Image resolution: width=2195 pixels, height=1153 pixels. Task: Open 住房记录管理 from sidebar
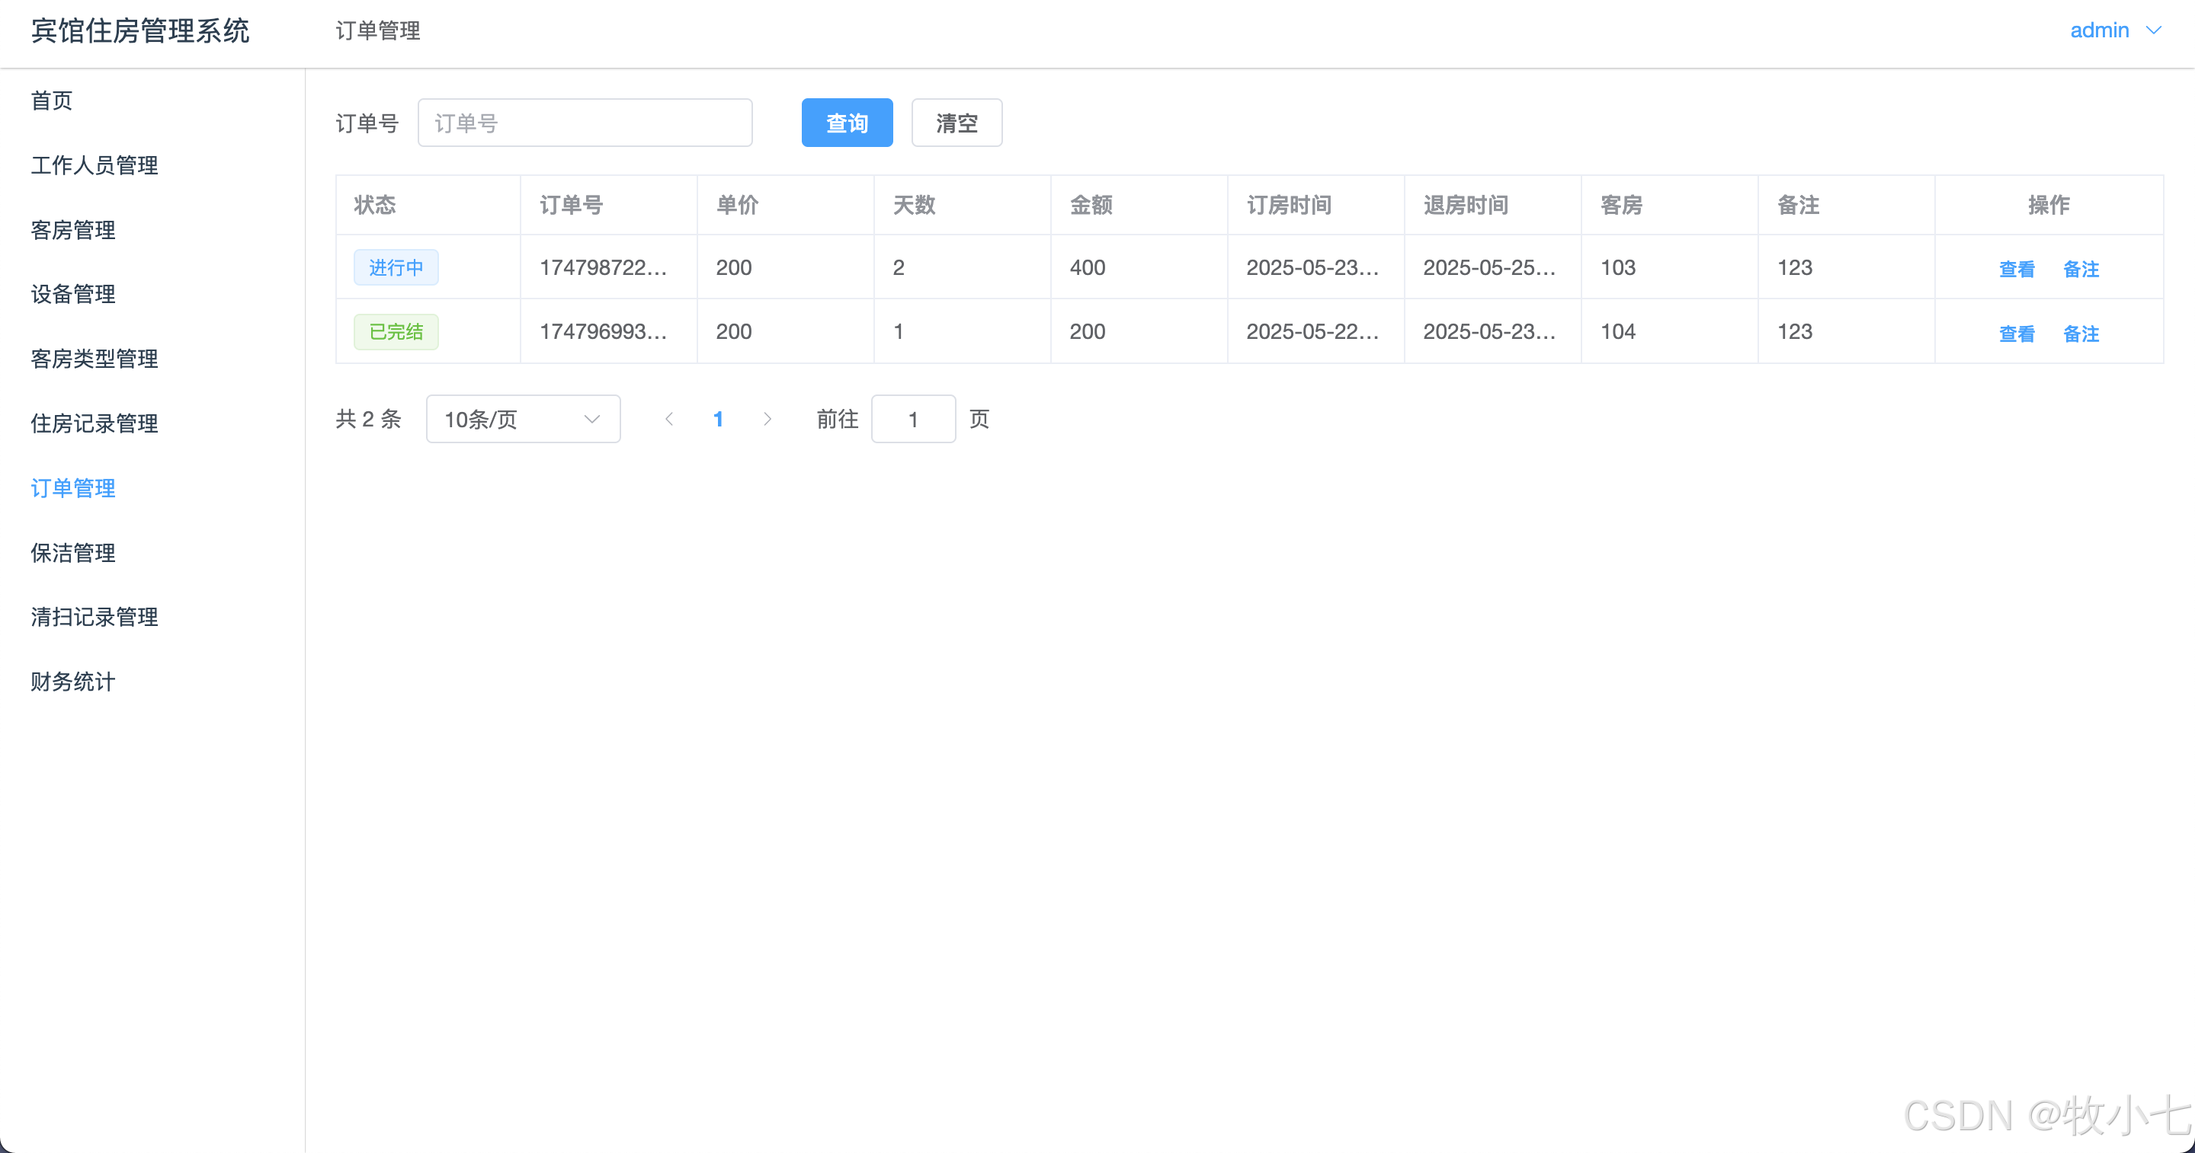(x=95, y=423)
